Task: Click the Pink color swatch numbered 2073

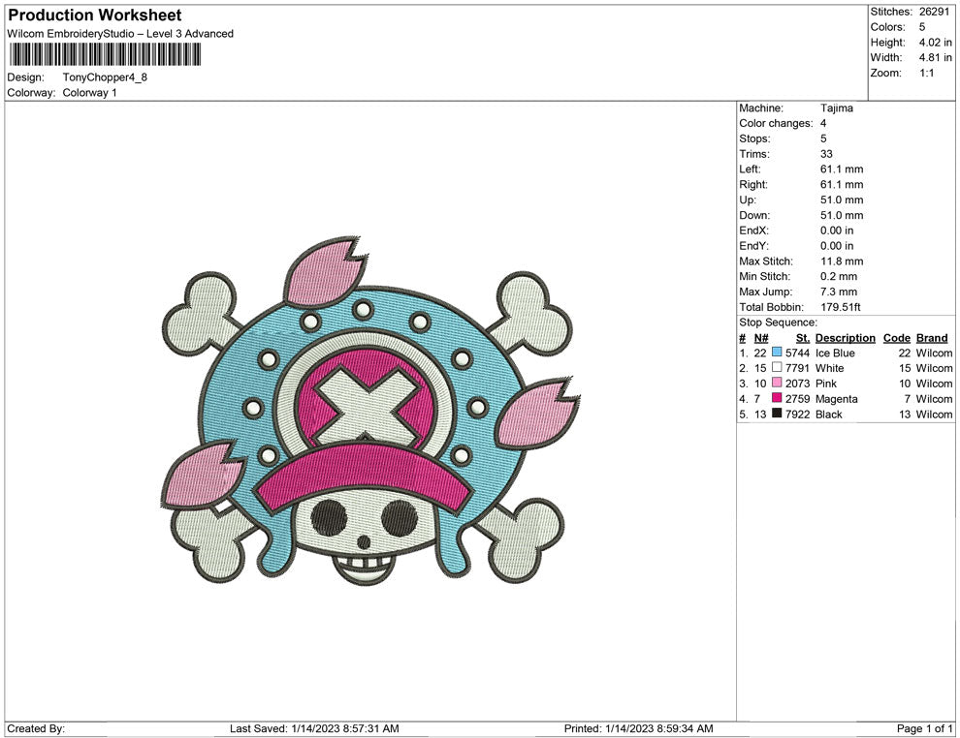Action: point(776,384)
